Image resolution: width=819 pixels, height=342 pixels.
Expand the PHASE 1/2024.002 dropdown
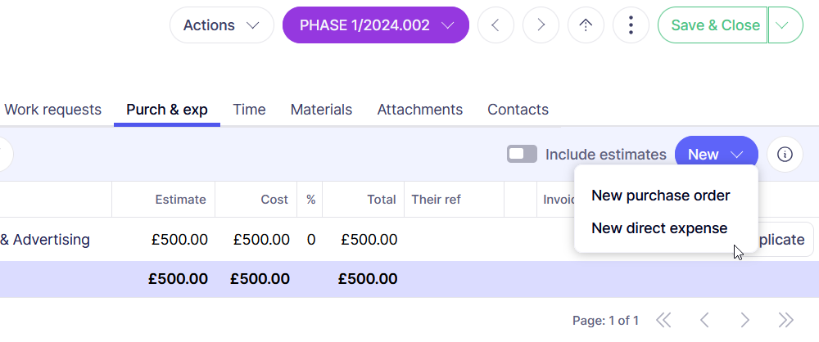coord(376,25)
